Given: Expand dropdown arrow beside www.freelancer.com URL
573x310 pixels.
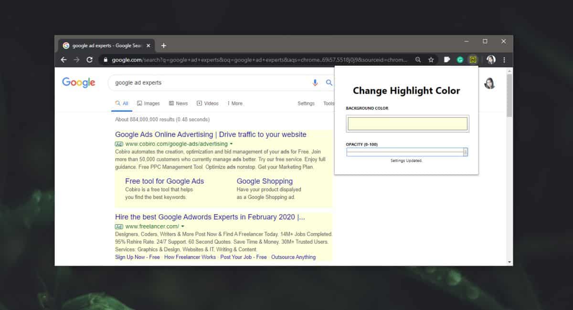Looking at the screenshot, I should click(x=183, y=226).
